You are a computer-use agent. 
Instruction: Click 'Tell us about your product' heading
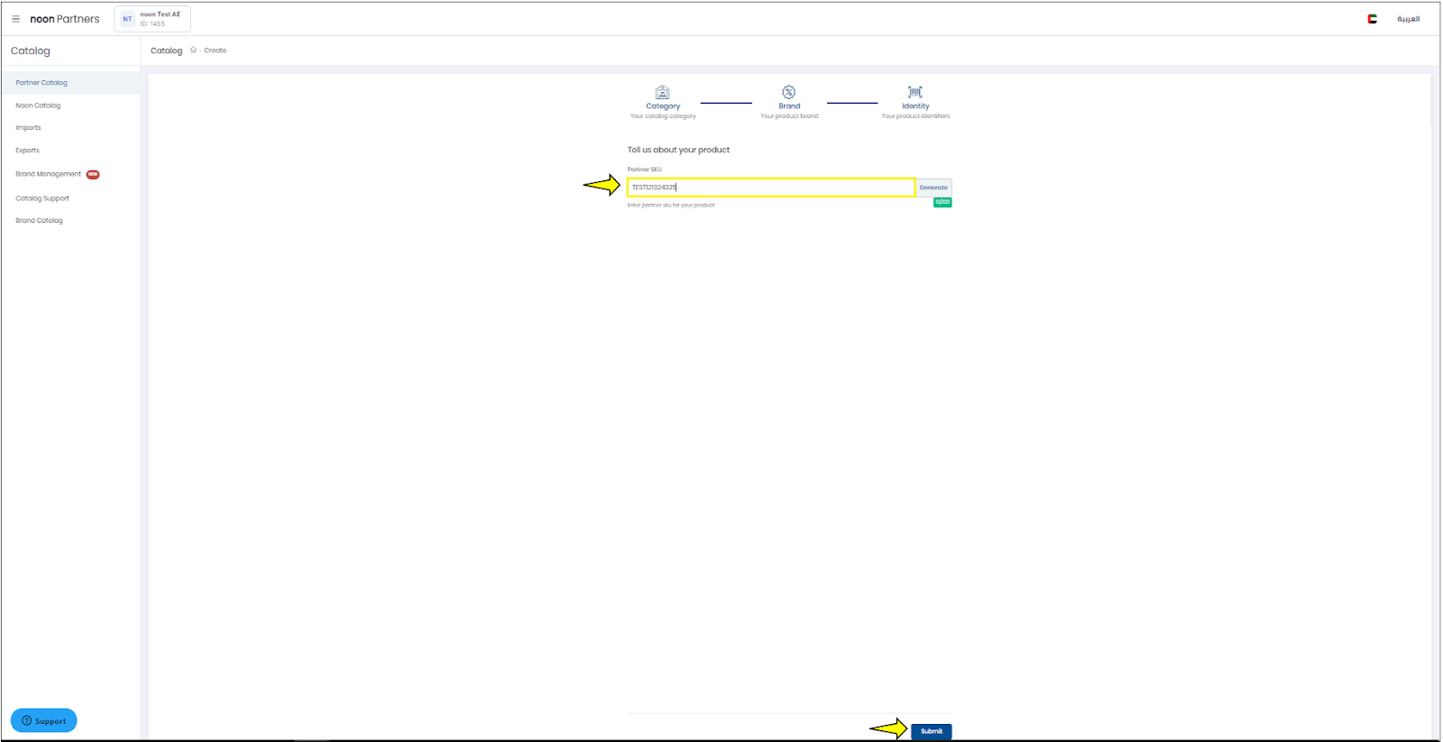coord(678,150)
